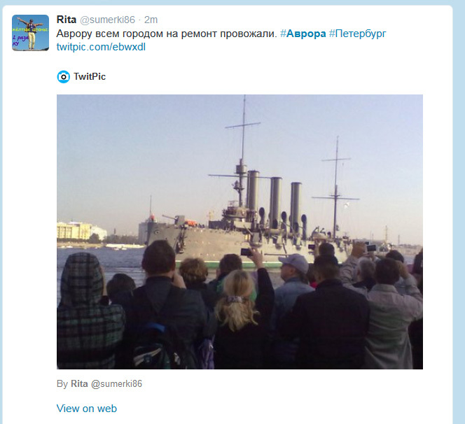Open Rita's profile avatar picture

[30, 33]
